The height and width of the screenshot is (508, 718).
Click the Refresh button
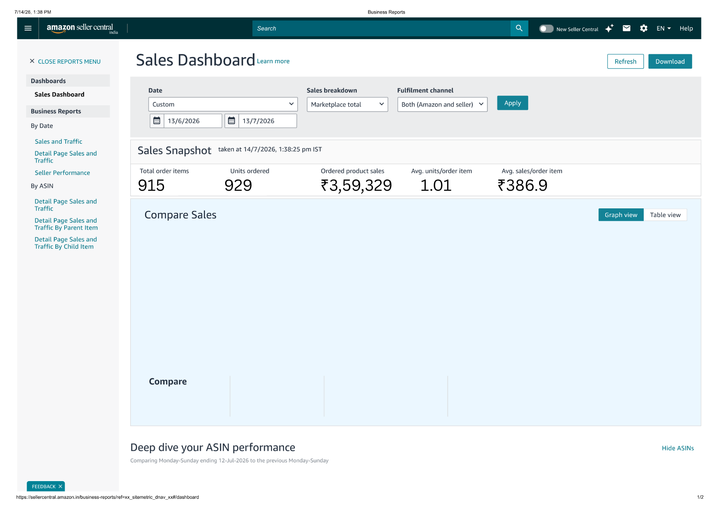(625, 61)
